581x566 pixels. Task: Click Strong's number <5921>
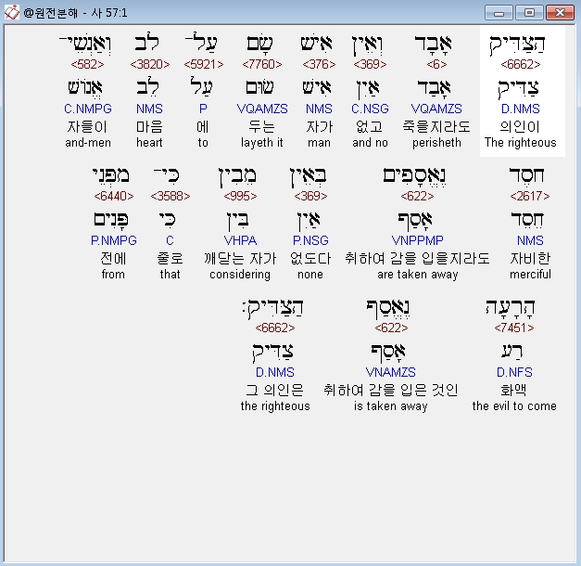pyautogui.click(x=204, y=64)
